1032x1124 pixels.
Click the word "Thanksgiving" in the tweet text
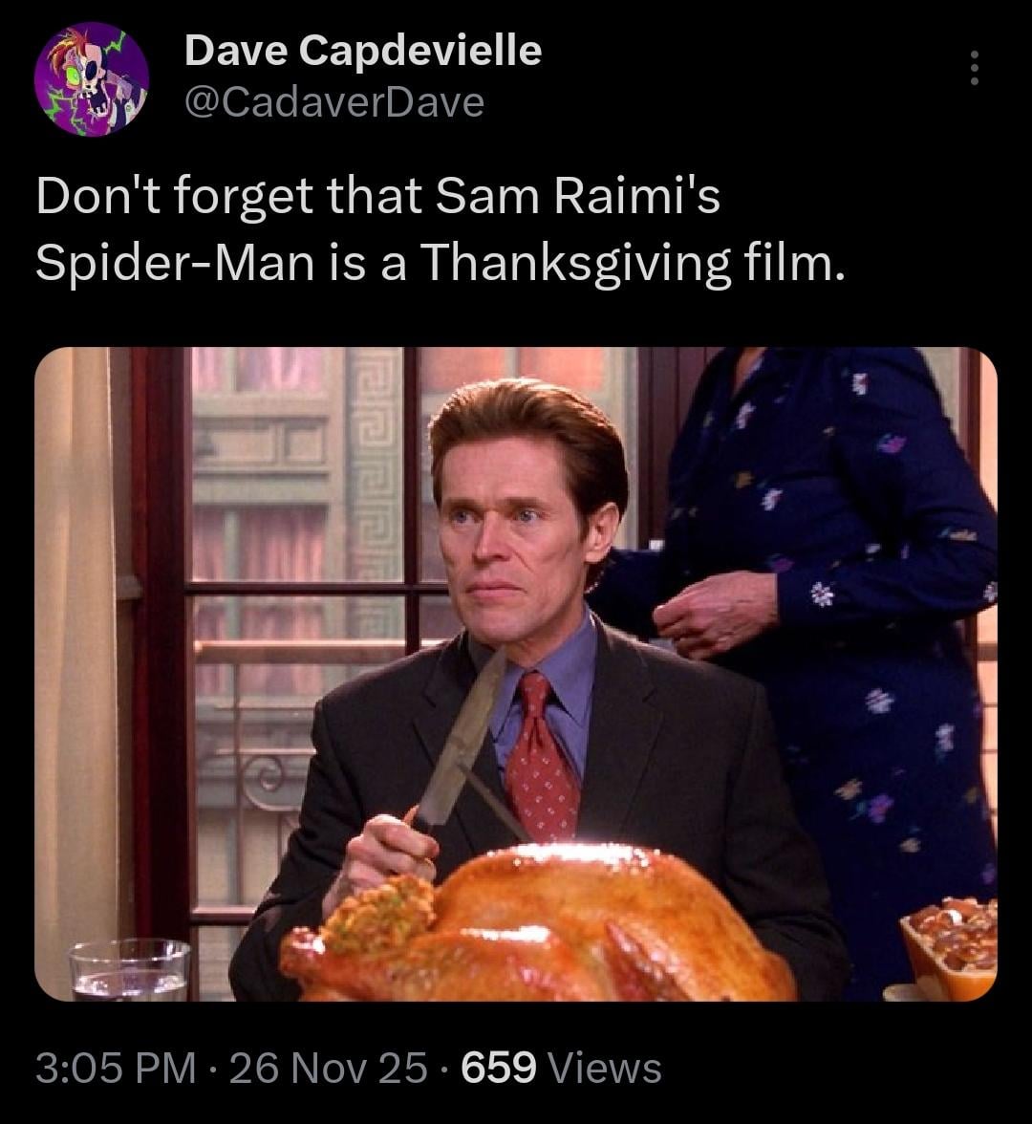(571, 260)
